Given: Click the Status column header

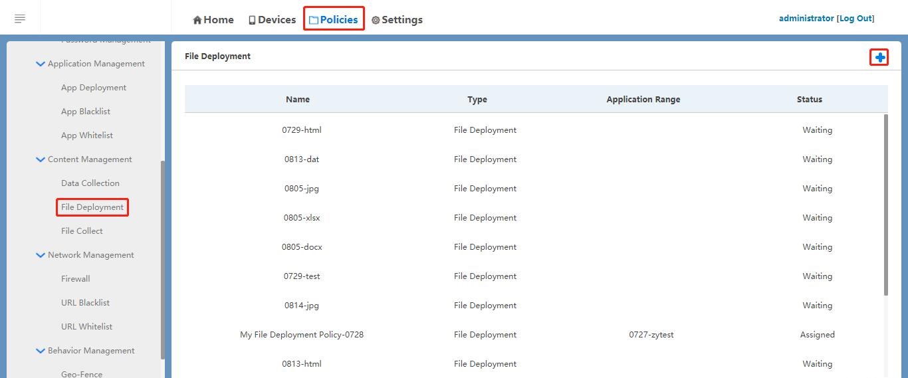Looking at the screenshot, I should tap(809, 100).
